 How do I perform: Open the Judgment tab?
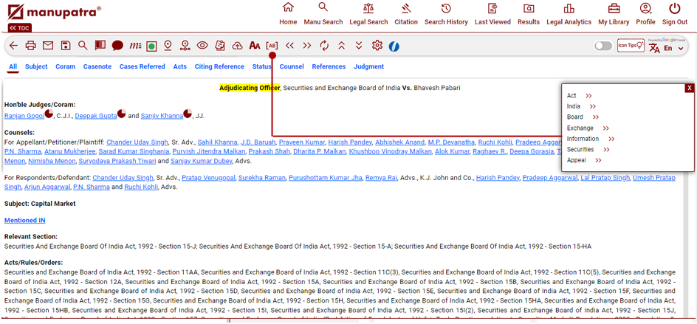(368, 66)
